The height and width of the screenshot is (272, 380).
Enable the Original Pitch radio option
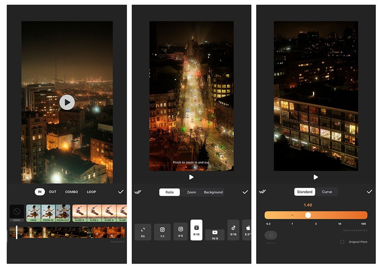coord(342,242)
